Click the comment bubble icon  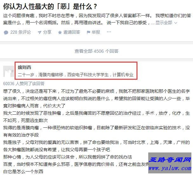[x=6, y=32]
